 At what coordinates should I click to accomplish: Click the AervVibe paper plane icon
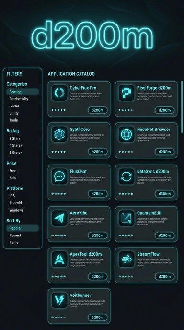[x=59, y=218]
